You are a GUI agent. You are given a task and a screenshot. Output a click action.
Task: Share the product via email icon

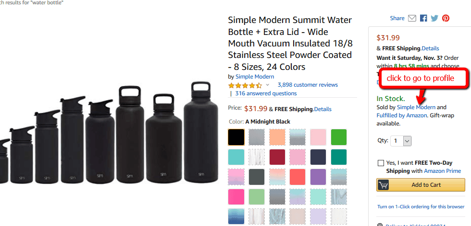[412, 18]
